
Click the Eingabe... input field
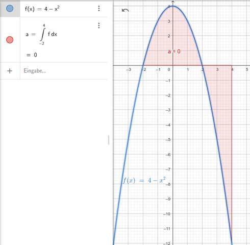(x=64, y=71)
